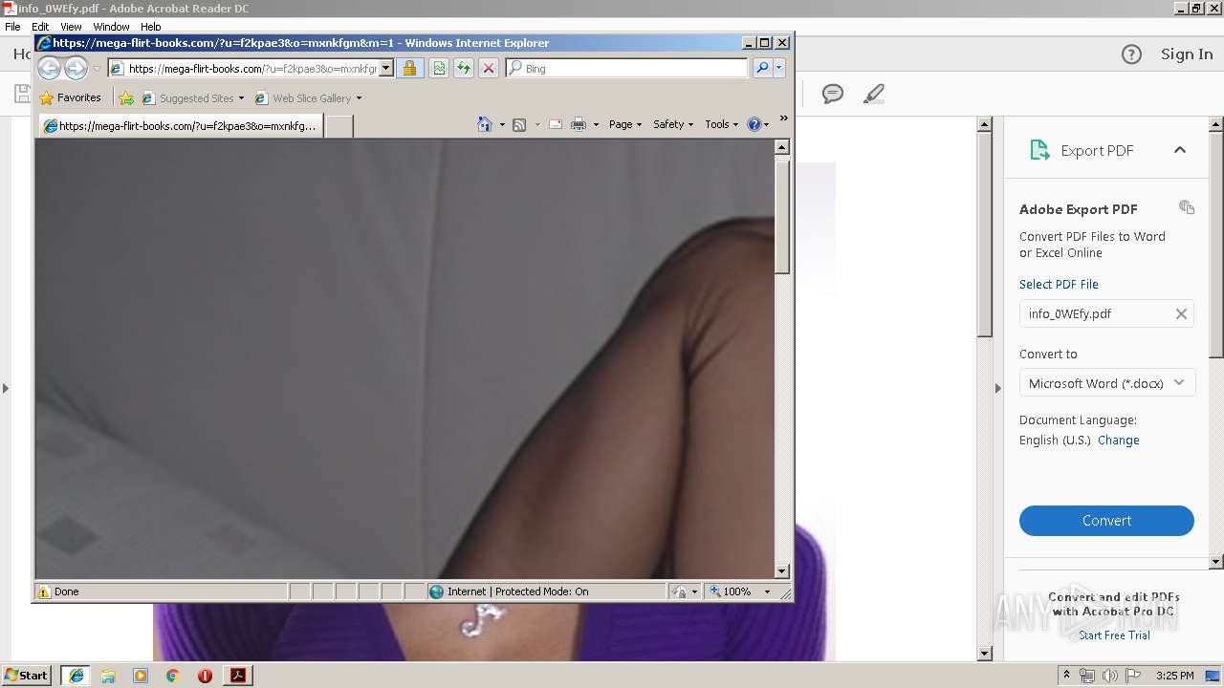
Task: Click the Start Free Trial link
Action: (1114, 635)
